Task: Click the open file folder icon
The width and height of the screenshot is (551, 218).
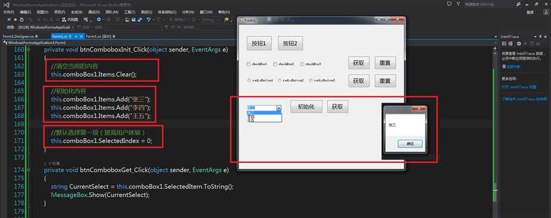Action: [x=128, y=20]
